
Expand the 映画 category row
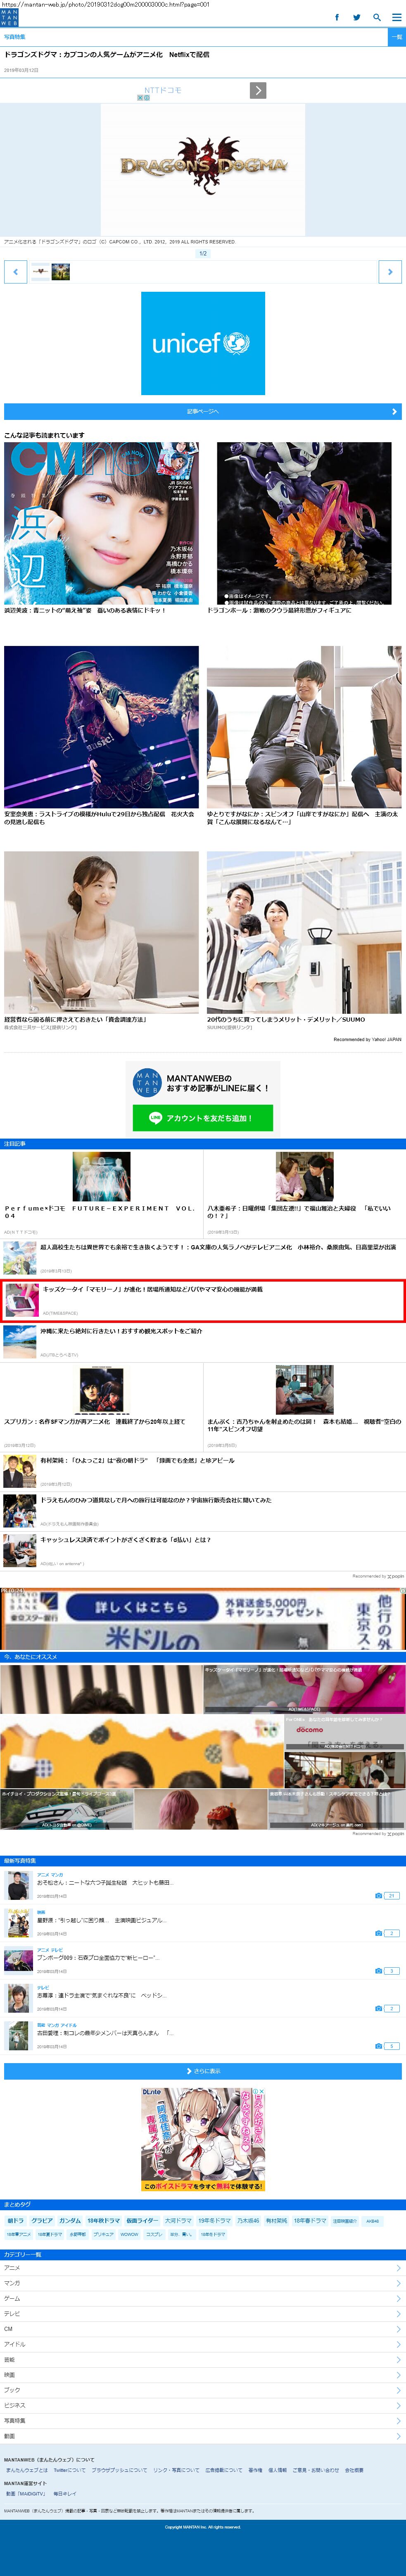click(203, 2375)
